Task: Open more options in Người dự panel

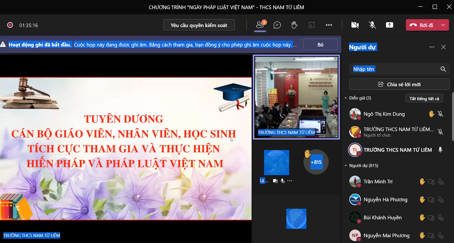Action: [432, 47]
